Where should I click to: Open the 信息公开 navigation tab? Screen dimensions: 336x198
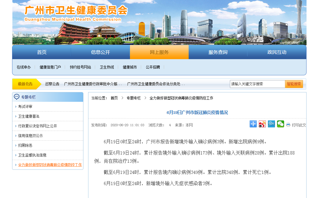click(x=101, y=52)
